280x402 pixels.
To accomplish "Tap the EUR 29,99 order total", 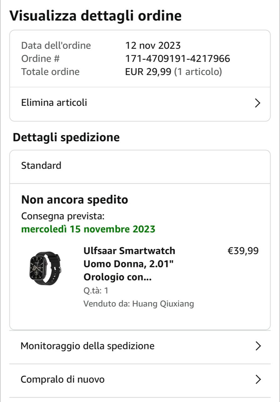I will click(x=148, y=72).
